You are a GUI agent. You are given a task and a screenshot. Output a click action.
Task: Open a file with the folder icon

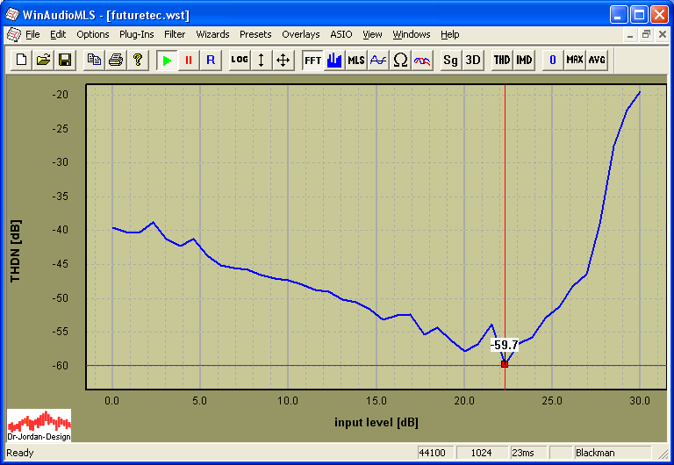coord(42,60)
